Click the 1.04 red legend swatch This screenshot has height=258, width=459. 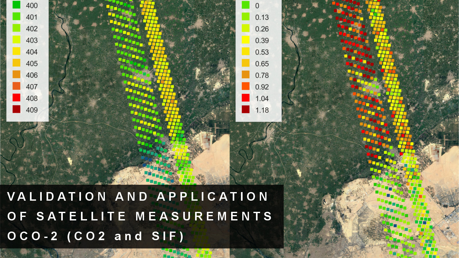click(x=245, y=98)
